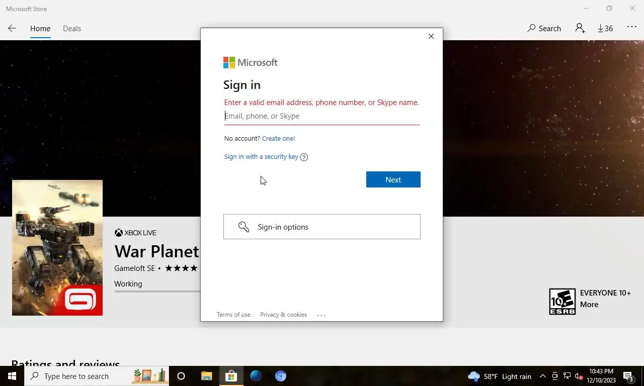Image resolution: width=644 pixels, height=386 pixels.
Task: Open File Explorer from the taskbar
Action: (206, 376)
